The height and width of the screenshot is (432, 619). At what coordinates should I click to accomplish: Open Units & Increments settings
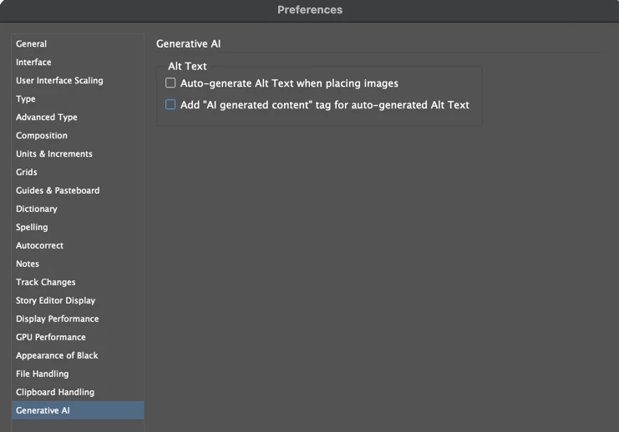click(54, 154)
